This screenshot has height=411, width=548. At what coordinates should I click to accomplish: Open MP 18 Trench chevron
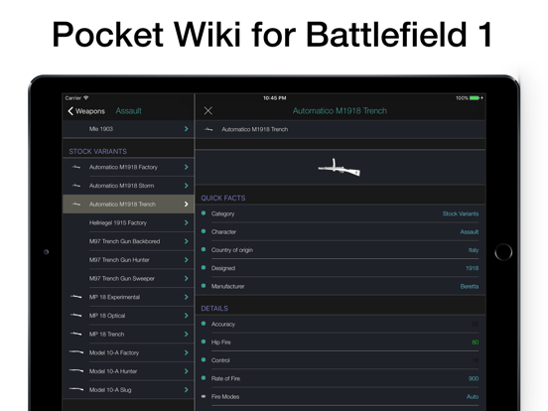coord(187,335)
